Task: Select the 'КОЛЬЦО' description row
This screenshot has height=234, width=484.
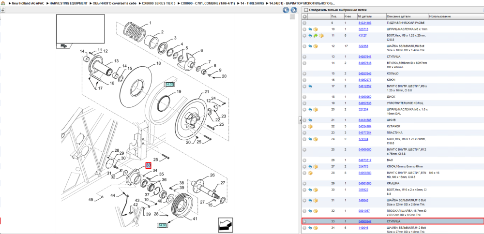Action: [393, 73]
